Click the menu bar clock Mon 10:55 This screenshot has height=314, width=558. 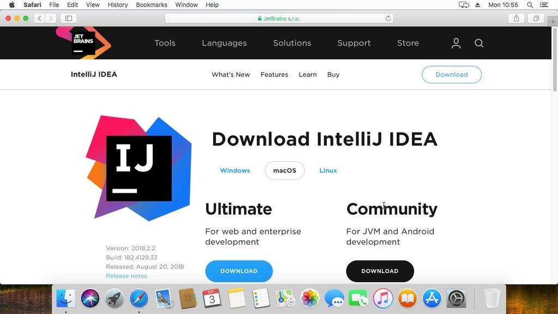click(503, 4)
